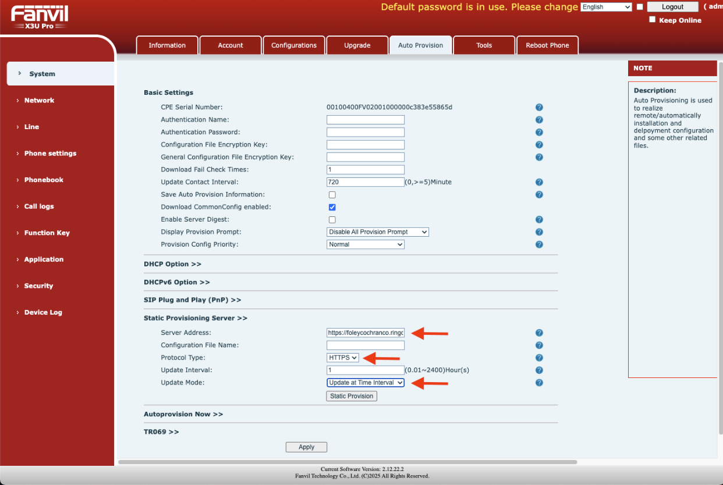
Task: View help for Enable Server Digest
Action: coord(539,219)
